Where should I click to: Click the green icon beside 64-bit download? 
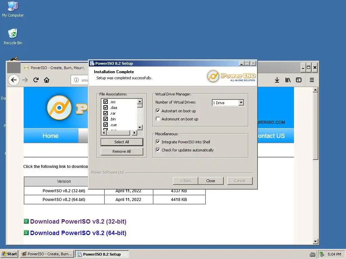[26, 233]
